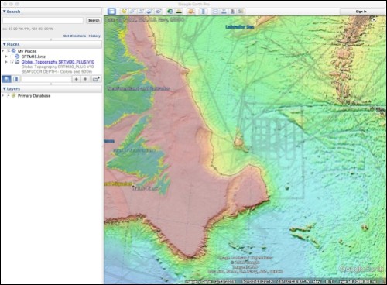Select the Add Polygon tool
The image size is (387, 285).
click(132, 12)
